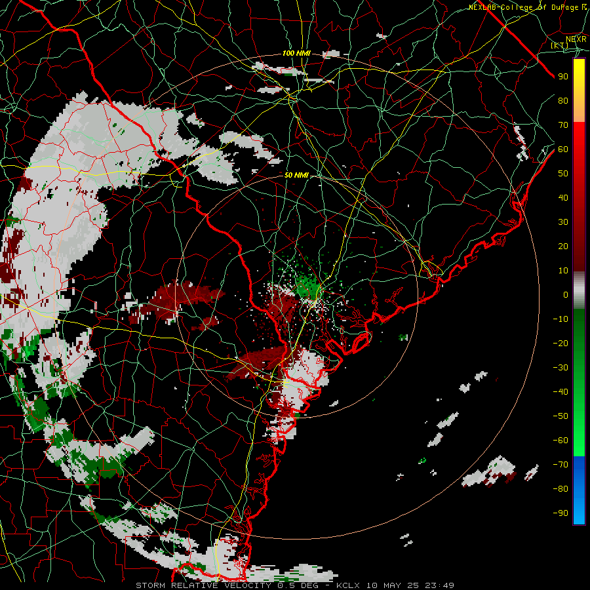Click the 70 knot label on color scale
Image resolution: width=590 pixels, height=590 pixels.
[x=563, y=125]
